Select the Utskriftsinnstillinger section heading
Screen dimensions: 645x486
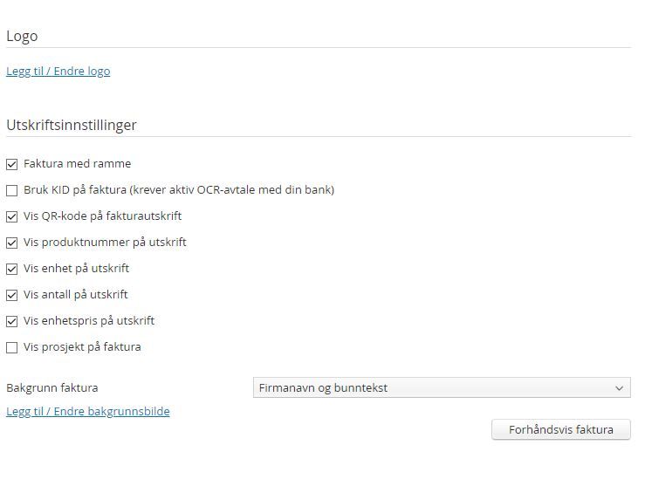[72, 125]
